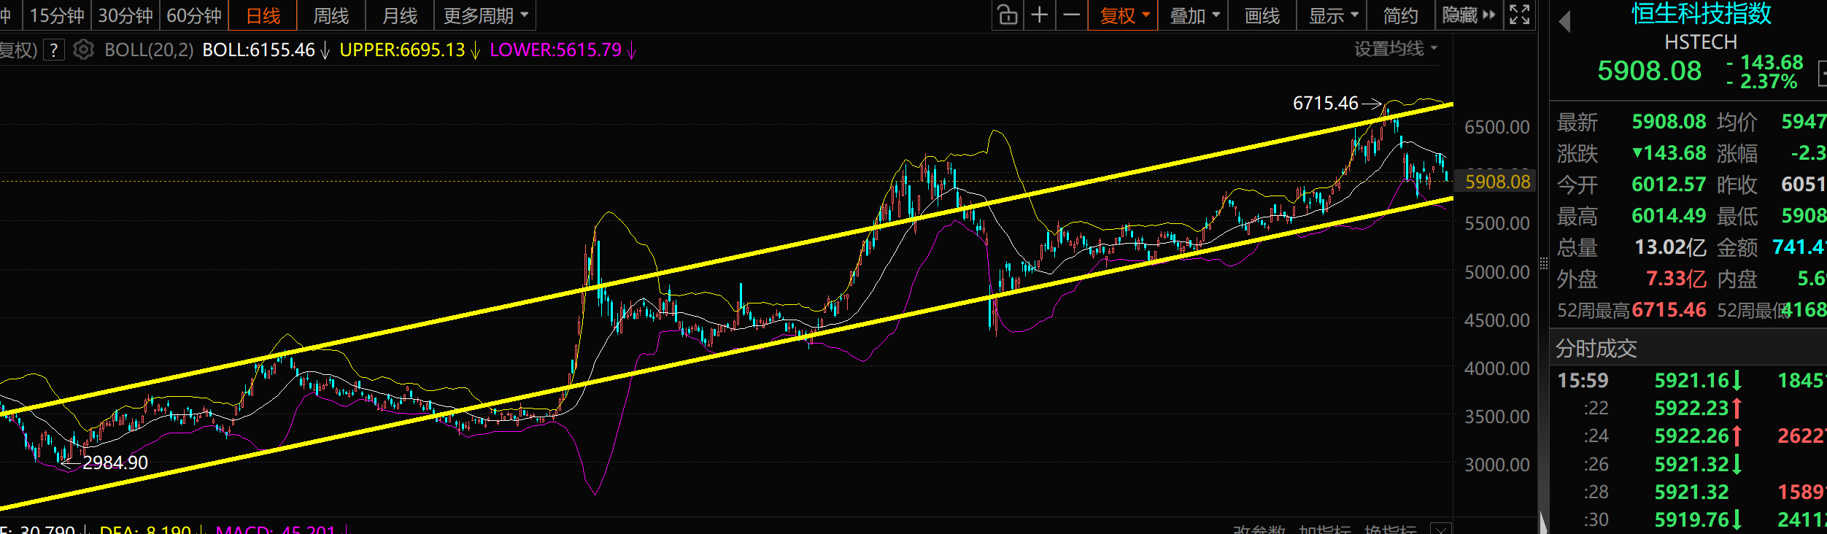Open BOLL indicator settings gear
This screenshot has height=534, width=1827.
click(84, 50)
